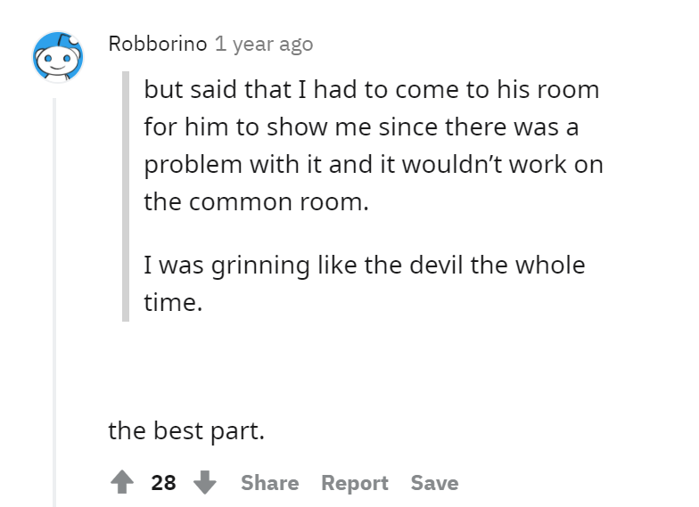This screenshot has width=699, height=507.
Task: Click the gray quote block bar
Action: 126,196
